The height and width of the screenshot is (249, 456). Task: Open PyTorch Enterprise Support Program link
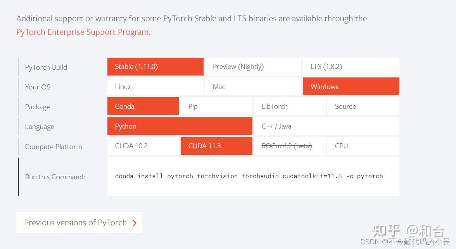[82, 32]
